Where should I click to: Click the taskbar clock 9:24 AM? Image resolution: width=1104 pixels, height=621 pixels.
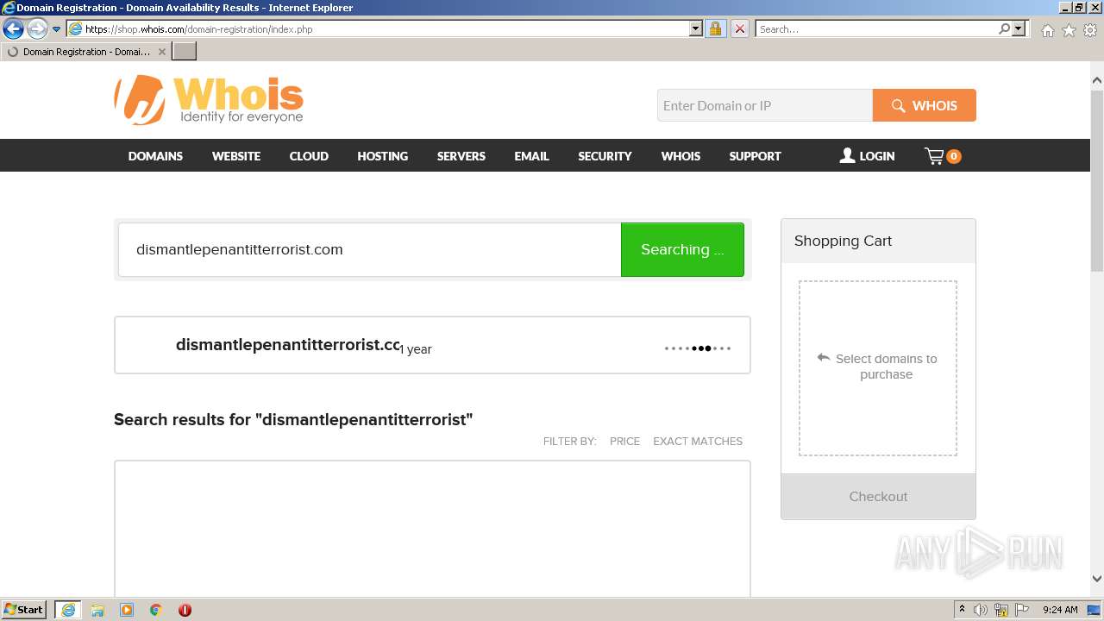[x=1060, y=610]
